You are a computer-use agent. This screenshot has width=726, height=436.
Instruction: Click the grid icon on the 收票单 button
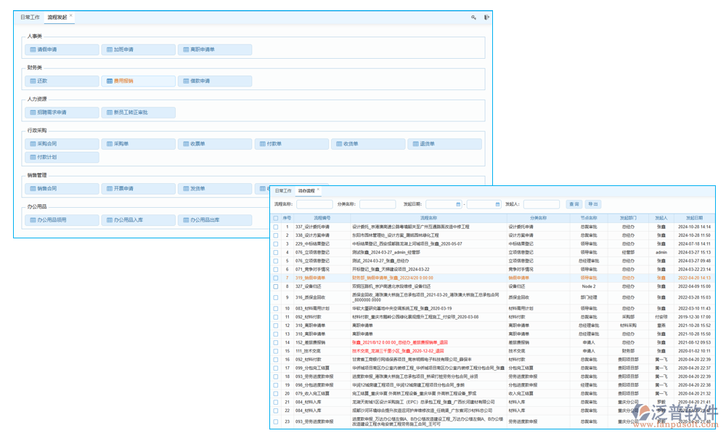[x=186, y=144]
